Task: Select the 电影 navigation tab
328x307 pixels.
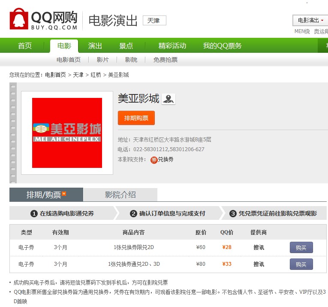Action: [64, 46]
